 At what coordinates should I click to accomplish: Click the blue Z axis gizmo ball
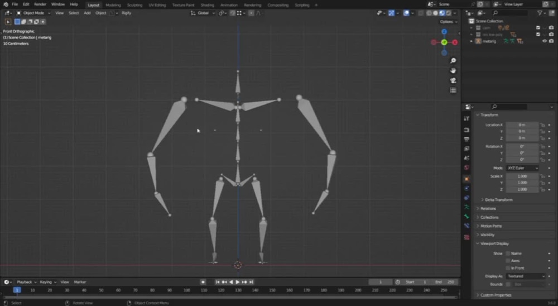click(x=444, y=32)
